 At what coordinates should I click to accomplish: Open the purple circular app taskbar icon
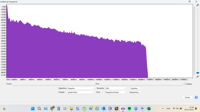[x=110, y=109]
